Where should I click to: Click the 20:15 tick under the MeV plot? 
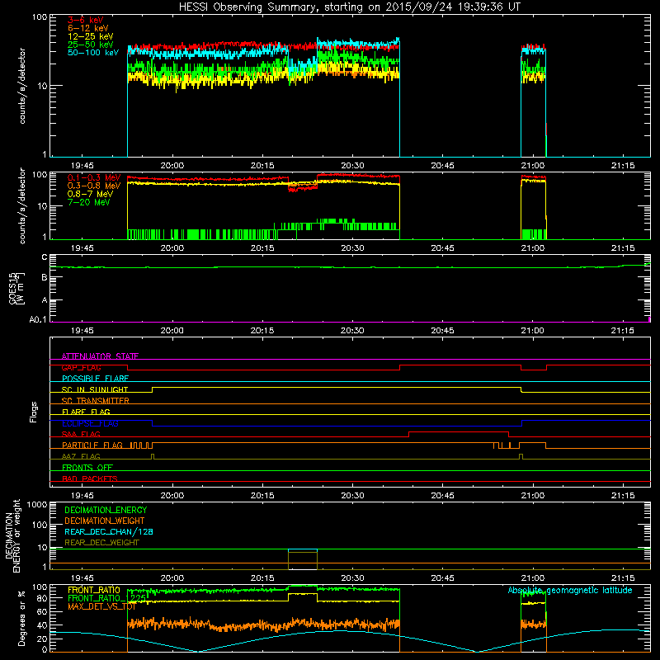(262, 248)
